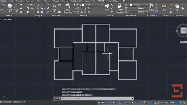The height and width of the screenshot is (105, 187).
Task: Select the Match Properties tool
Action: 120,8
